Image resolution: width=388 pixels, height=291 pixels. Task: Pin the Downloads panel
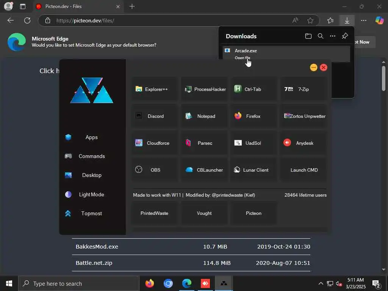pos(345,36)
